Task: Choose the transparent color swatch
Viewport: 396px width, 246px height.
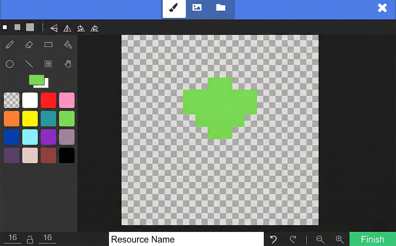Action: point(12,100)
